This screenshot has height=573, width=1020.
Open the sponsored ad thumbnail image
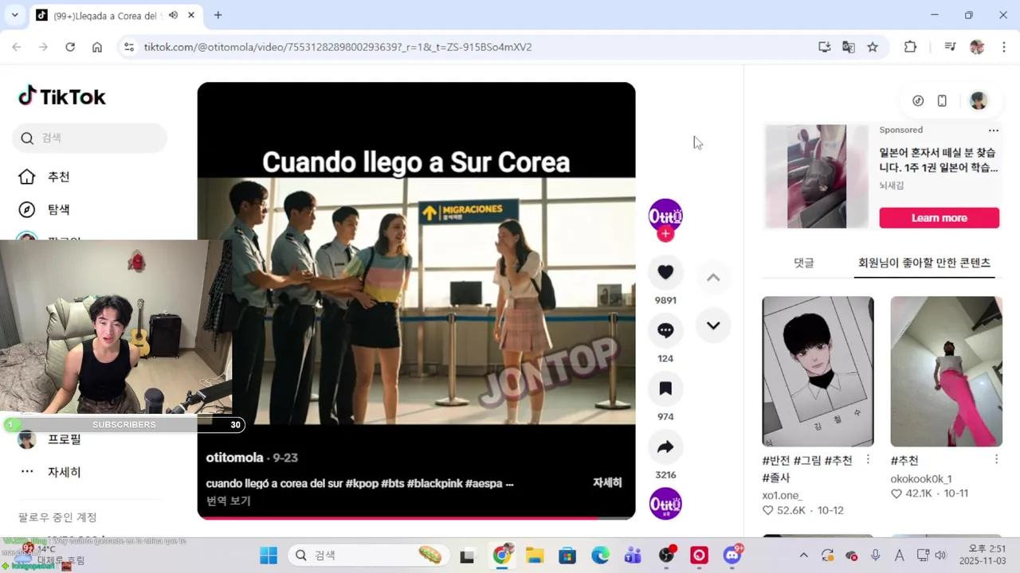pos(817,176)
